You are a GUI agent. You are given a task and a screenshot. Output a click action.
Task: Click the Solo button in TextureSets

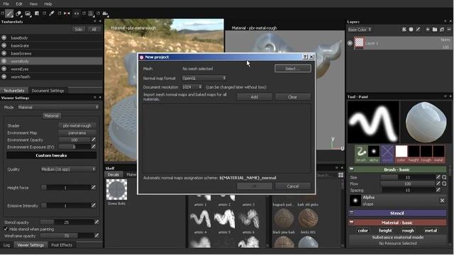(79, 29)
